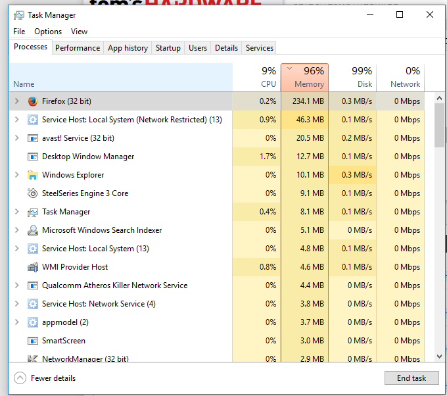Select the SteelSeries Engine 3 Core name
The width and height of the screenshot is (447, 396).
coord(85,193)
